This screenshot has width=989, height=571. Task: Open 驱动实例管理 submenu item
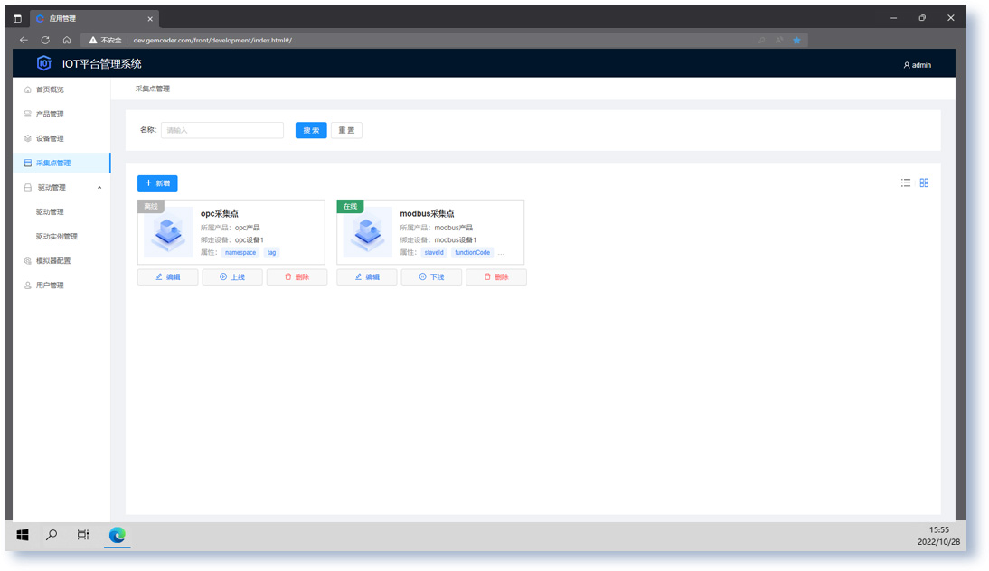57,237
